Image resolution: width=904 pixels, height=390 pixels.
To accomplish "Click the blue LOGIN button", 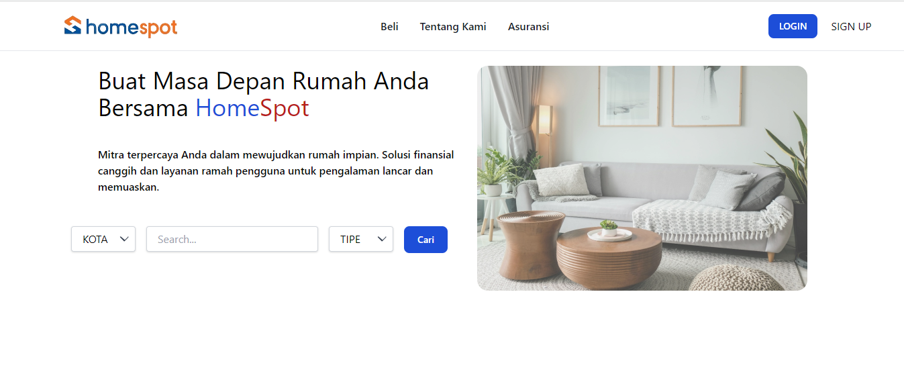I will click(x=793, y=26).
